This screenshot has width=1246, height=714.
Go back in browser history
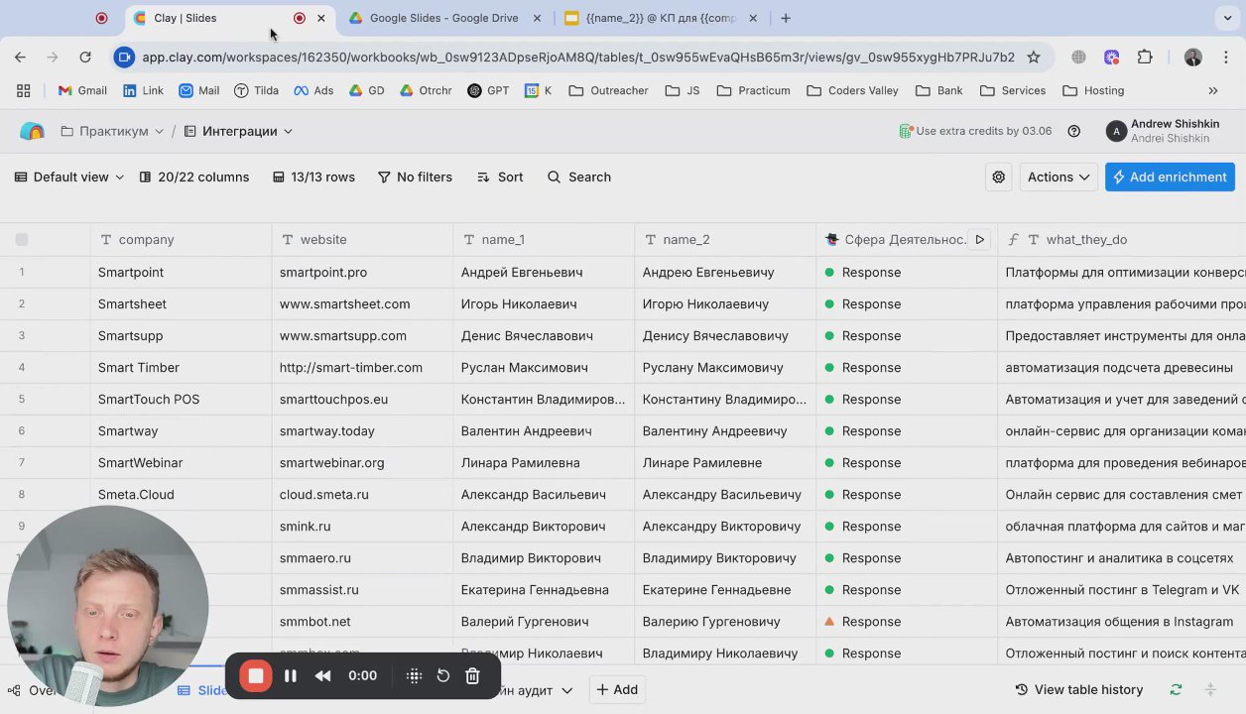pos(20,58)
